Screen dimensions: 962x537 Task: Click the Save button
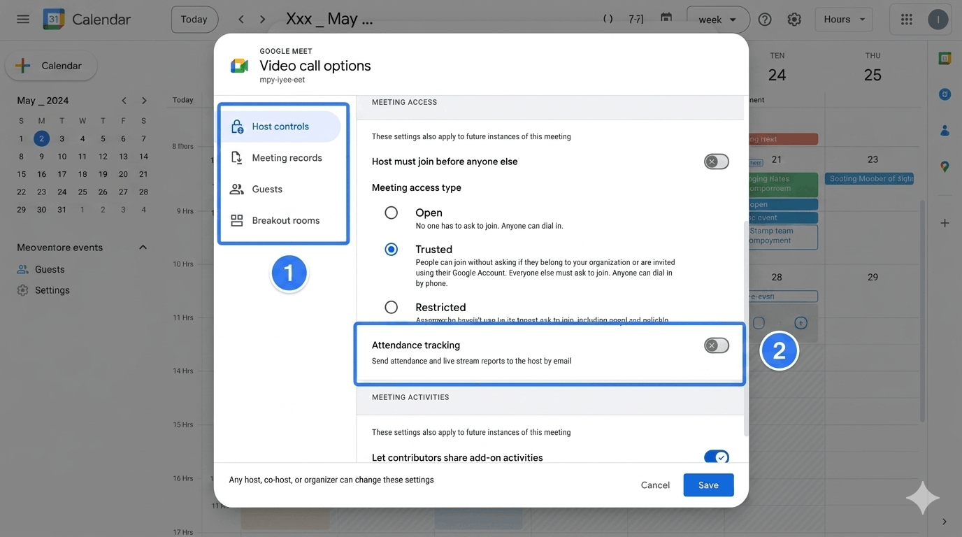coord(708,485)
